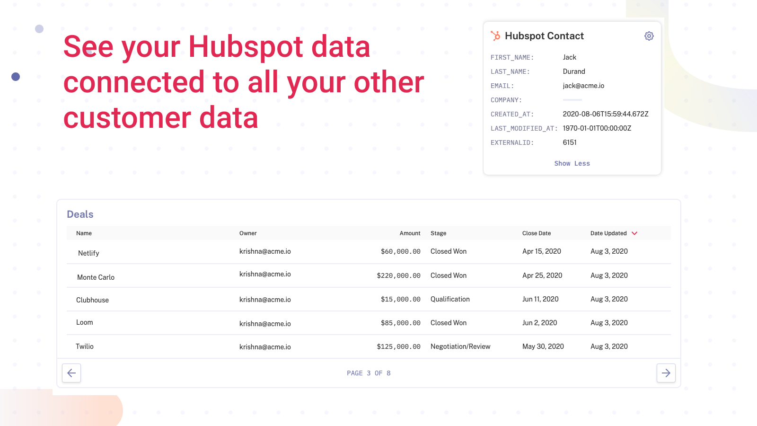Click the Close Date column header

coord(536,233)
